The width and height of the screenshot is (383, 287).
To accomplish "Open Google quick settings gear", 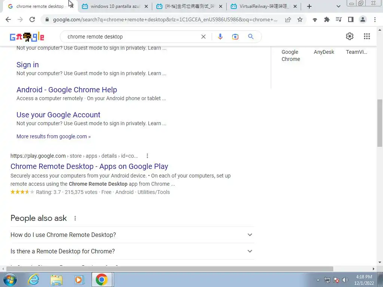I will [x=350, y=36].
